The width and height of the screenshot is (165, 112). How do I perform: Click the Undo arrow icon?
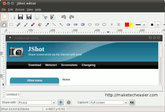[64, 17]
